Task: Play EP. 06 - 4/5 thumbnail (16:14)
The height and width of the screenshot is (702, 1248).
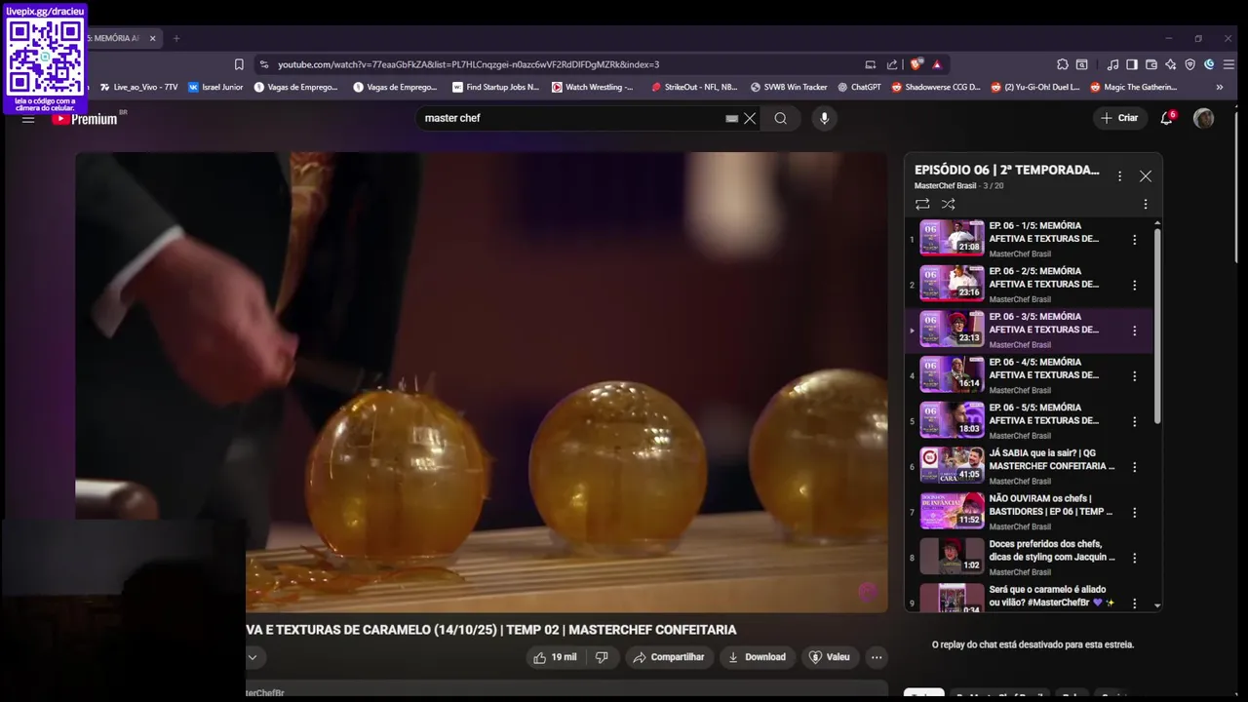Action: coord(952,374)
